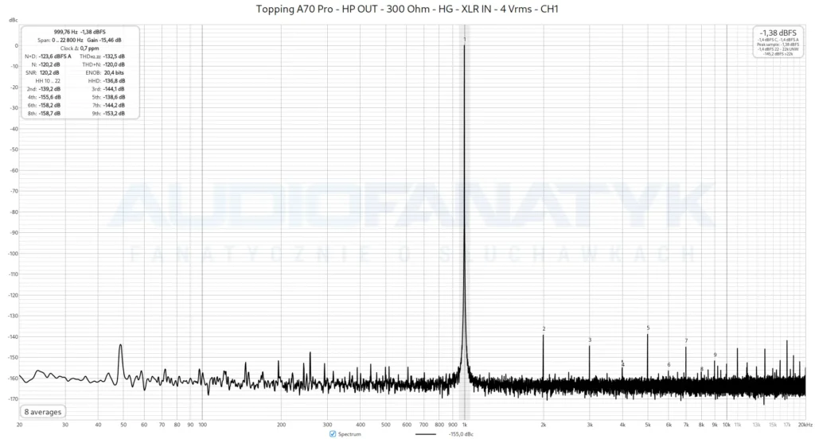Click the '10k' x-axis frequency label
This screenshot has height=439, width=815.
[x=726, y=425]
